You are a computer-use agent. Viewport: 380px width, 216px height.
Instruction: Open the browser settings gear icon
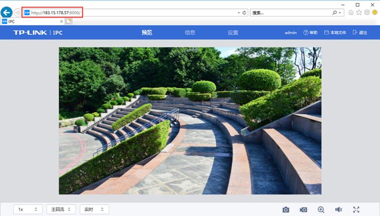(x=367, y=13)
